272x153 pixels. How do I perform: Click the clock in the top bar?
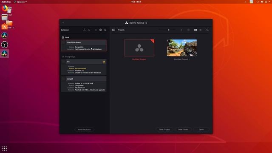click(136, 2)
